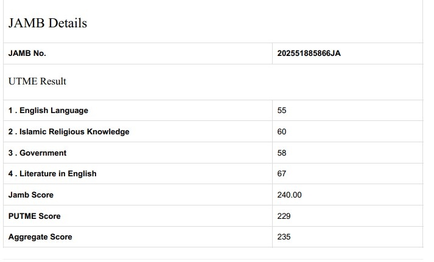The image size is (434, 262).
Task: Select the Government subject label
Action: click(x=37, y=153)
